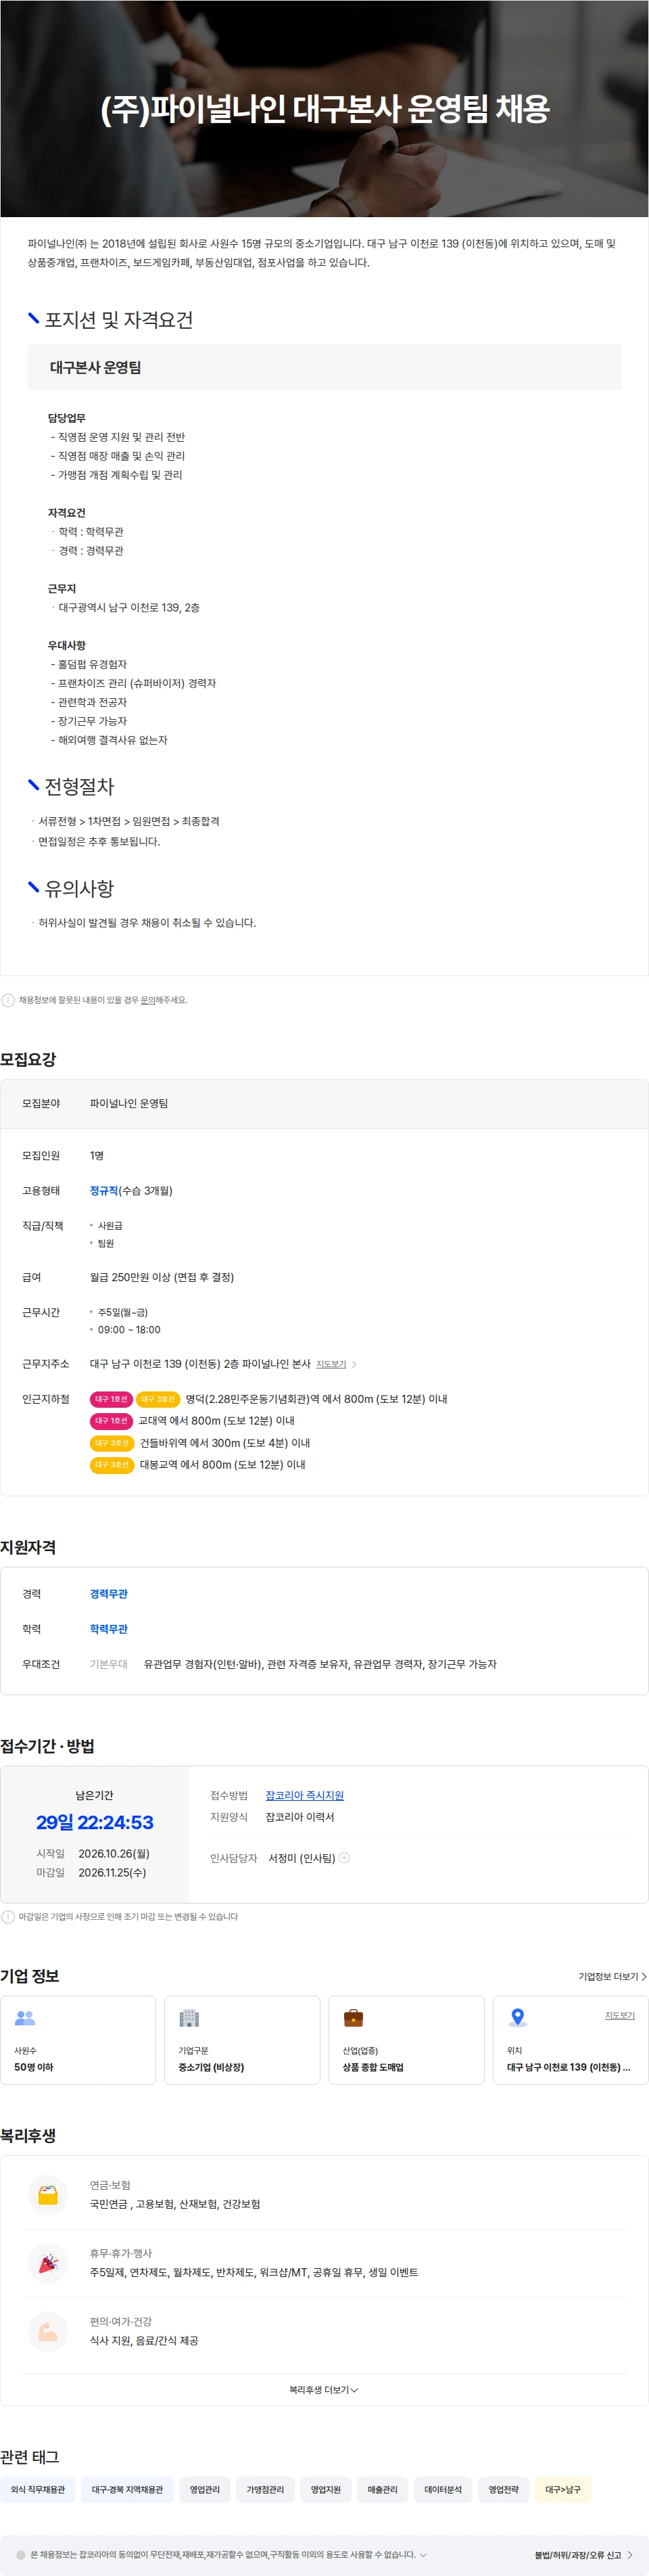Click 서정미 (인사팀) contact name
This screenshot has width=649, height=2576.
[301, 1858]
